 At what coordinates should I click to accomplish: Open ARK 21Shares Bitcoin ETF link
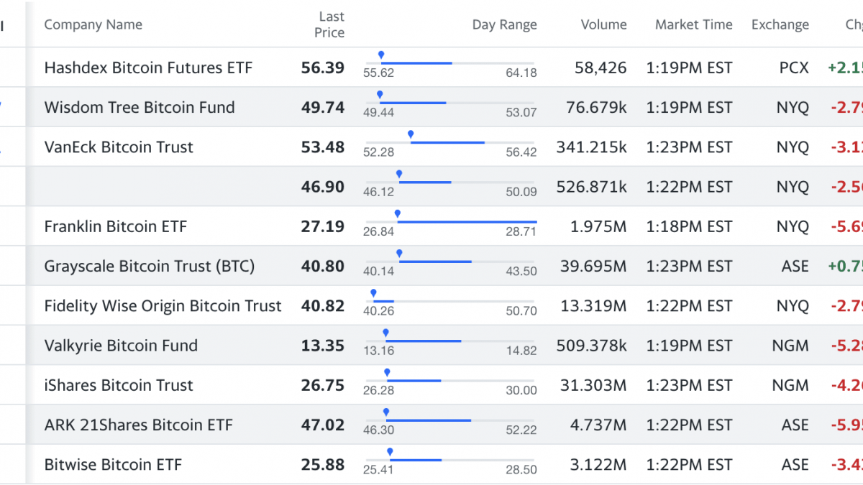[x=139, y=425]
